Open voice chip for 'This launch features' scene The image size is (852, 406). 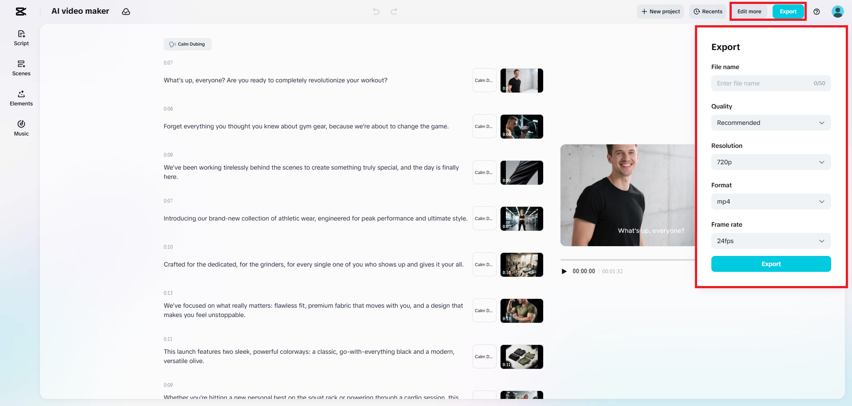tap(484, 357)
